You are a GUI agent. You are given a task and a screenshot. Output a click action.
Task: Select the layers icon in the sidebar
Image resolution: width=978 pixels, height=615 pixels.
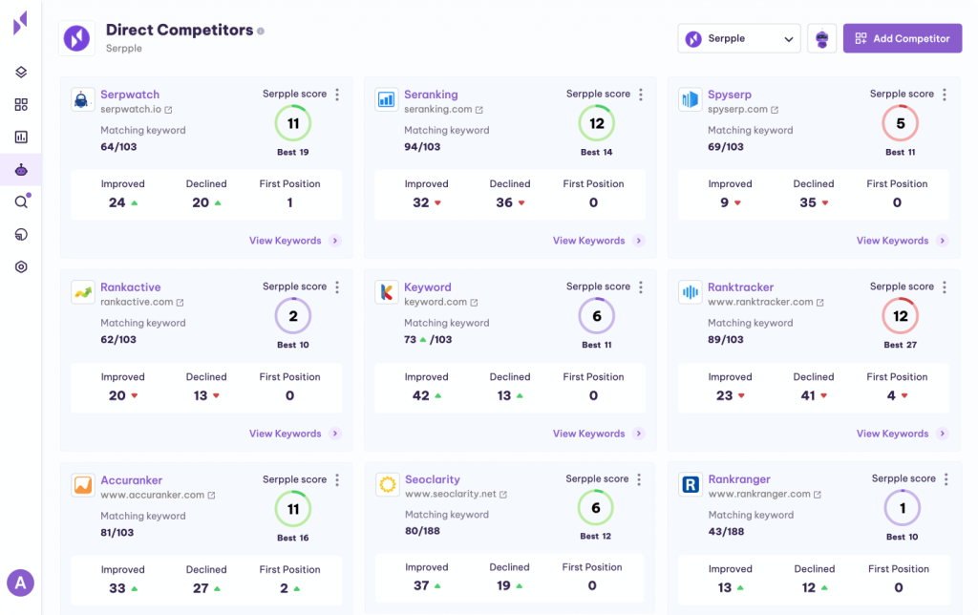(x=21, y=72)
